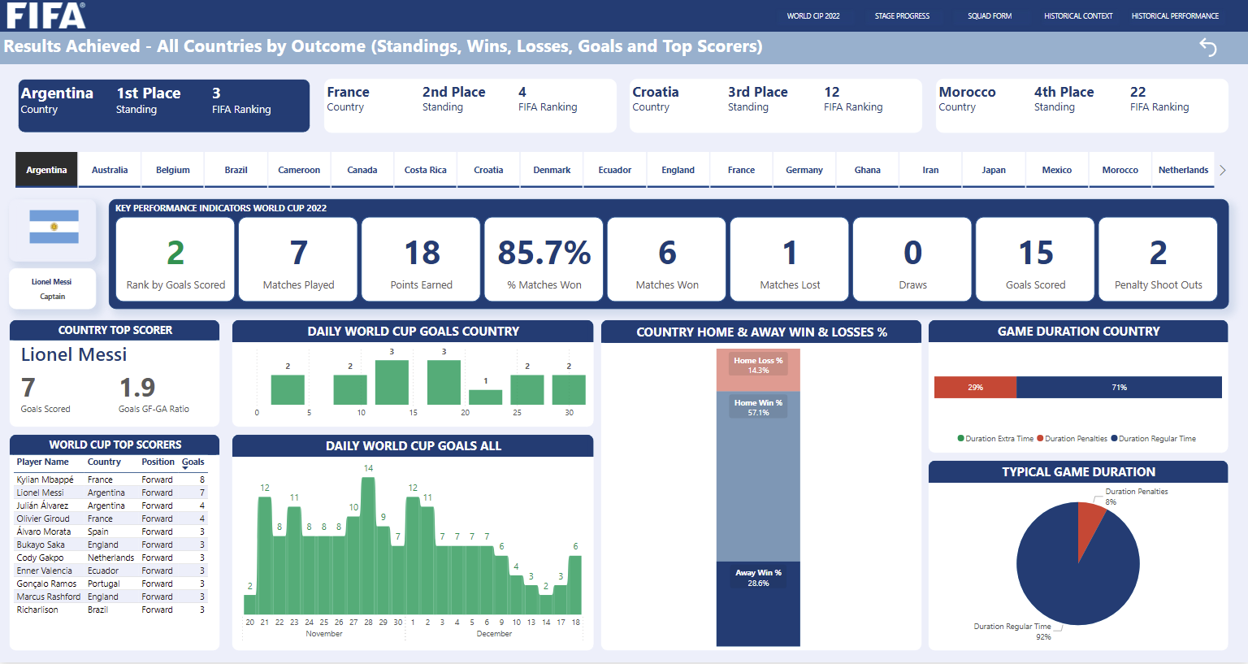Viewport: 1248px width, 664px height.
Task: Select the Netherlands country tab
Action: tap(1183, 170)
